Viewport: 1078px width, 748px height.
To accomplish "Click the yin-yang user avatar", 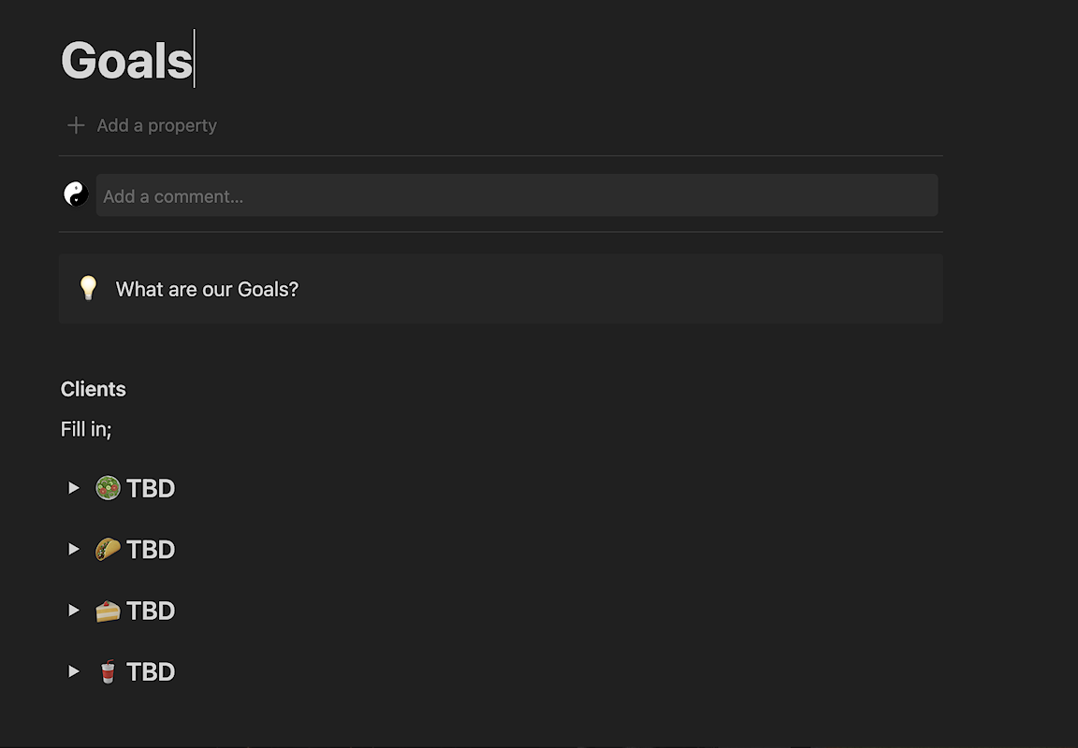I will pyautogui.click(x=76, y=194).
